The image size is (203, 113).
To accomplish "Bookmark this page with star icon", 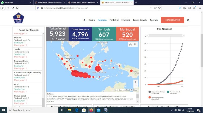I will 159,8.
